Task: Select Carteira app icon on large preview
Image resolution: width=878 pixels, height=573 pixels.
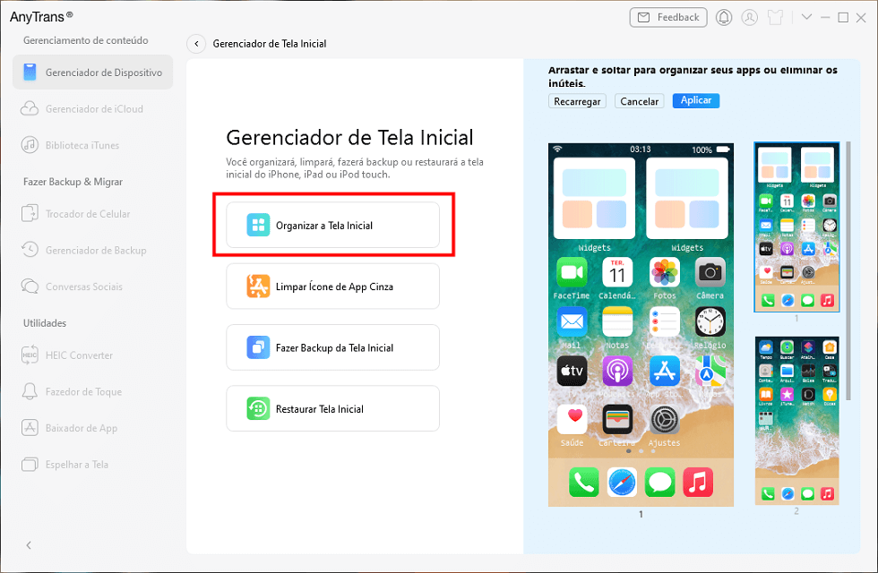Action: (617, 420)
